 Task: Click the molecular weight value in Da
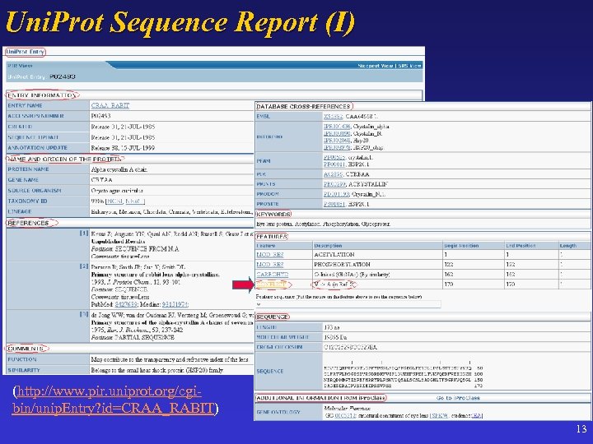[x=335, y=337]
